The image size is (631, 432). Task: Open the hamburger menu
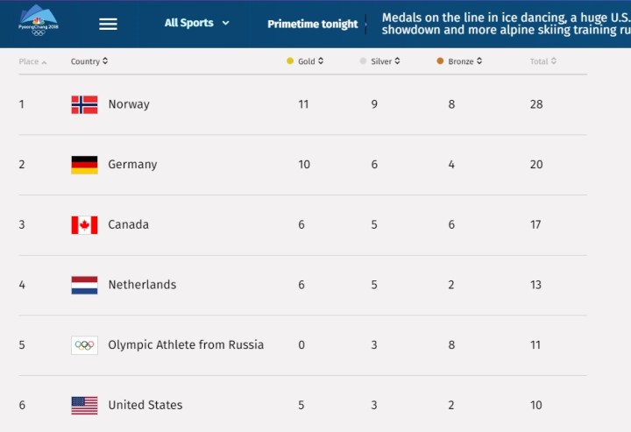click(x=108, y=24)
